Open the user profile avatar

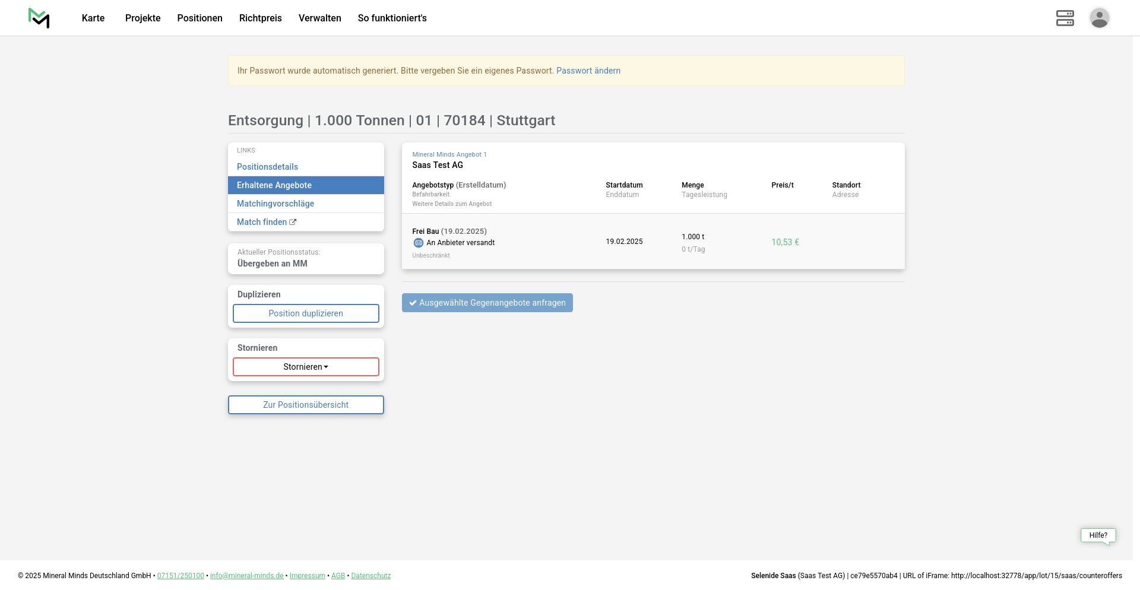coord(1099,18)
